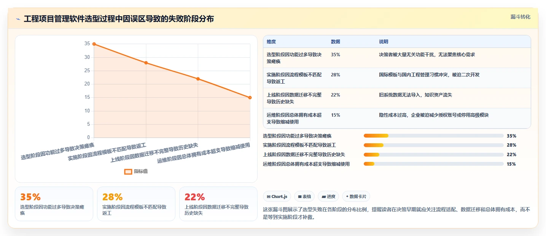The image size is (546, 236).
Task: Select the 进度 tag chip
Action: 328,196
